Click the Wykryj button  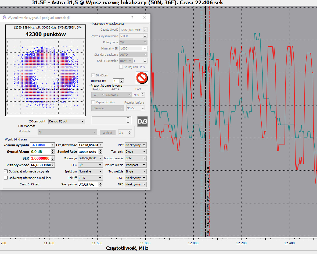107,132
